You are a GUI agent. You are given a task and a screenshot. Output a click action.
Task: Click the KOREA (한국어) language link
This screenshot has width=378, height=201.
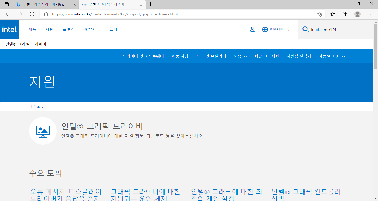[279, 29]
